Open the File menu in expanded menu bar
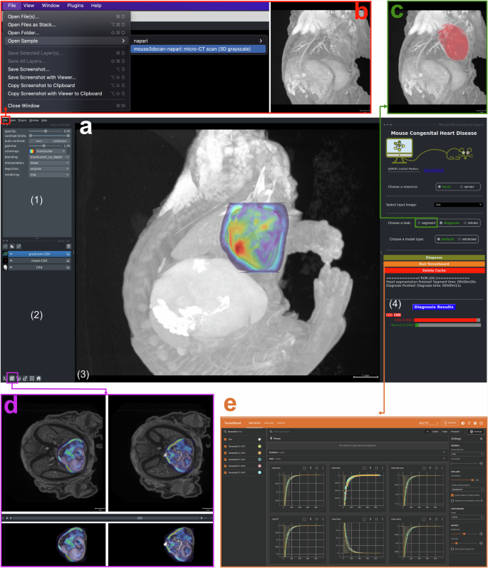Screen dimensions: 488x568 tap(12, 6)
